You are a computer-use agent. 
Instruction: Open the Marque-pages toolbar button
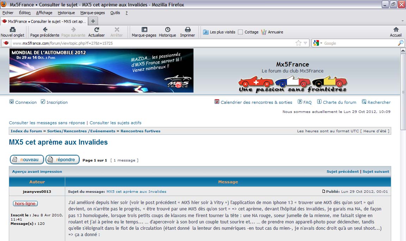coord(144,32)
